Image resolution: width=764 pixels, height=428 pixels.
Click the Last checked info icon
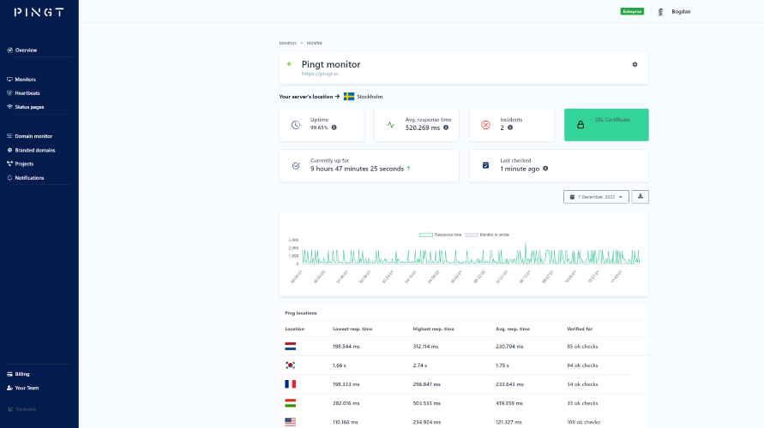coord(545,169)
